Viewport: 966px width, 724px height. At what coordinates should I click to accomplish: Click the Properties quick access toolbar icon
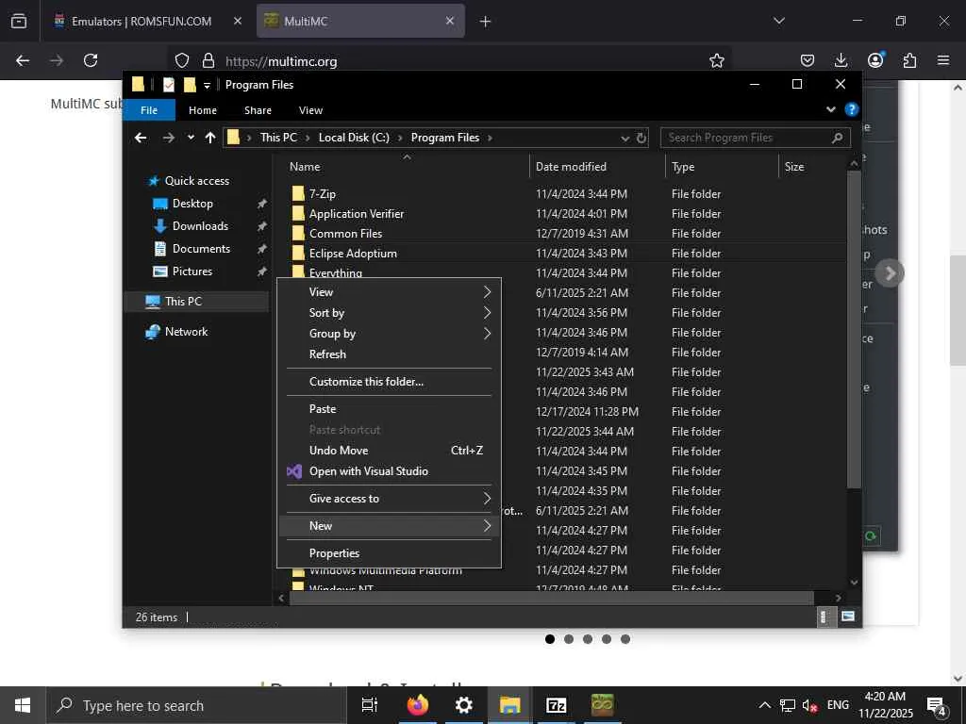click(169, 85)
